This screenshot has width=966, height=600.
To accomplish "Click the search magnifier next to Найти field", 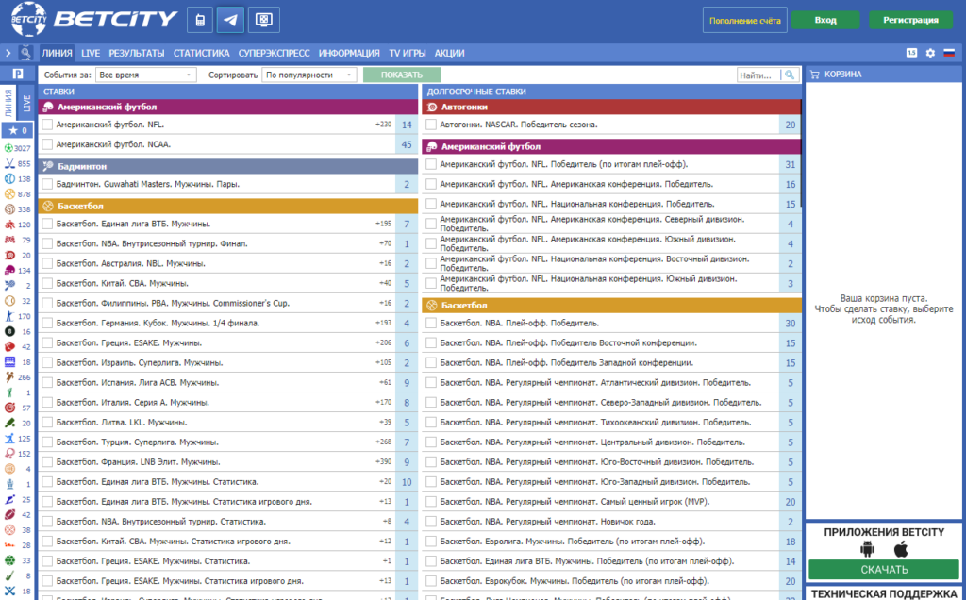I will 790,75.
